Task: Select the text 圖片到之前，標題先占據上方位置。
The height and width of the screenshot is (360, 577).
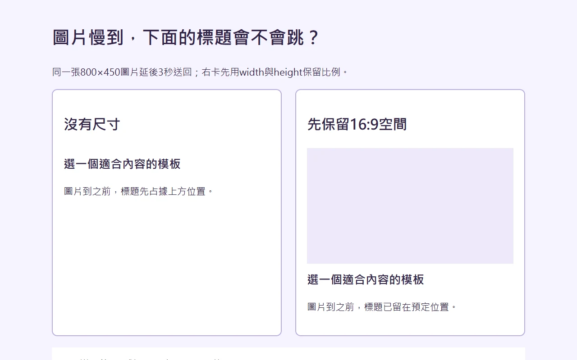Action: point(139,191)
